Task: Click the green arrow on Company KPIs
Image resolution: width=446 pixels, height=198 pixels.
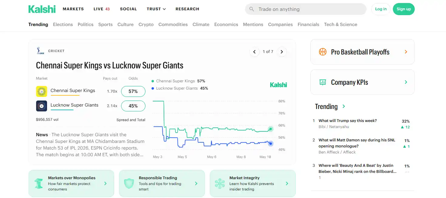Action: click(406, 82)
